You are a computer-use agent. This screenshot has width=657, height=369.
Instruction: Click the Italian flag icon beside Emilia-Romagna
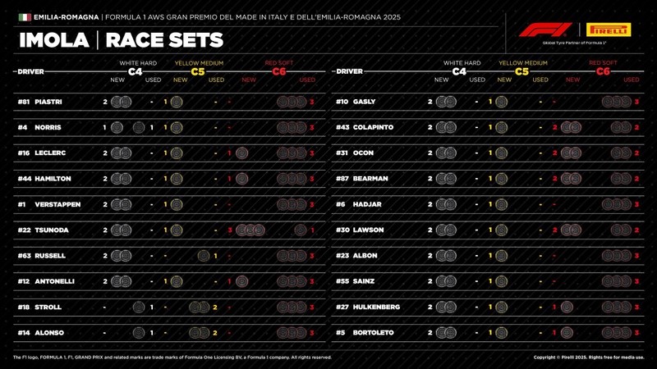pos(24,16)
